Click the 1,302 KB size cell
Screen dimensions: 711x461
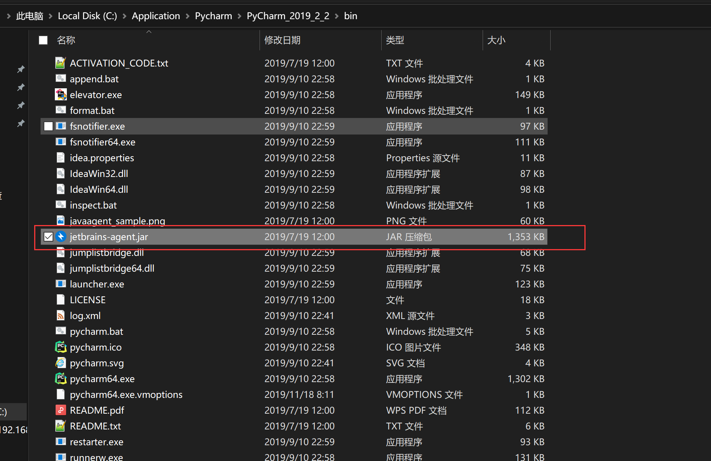point(526,379)
